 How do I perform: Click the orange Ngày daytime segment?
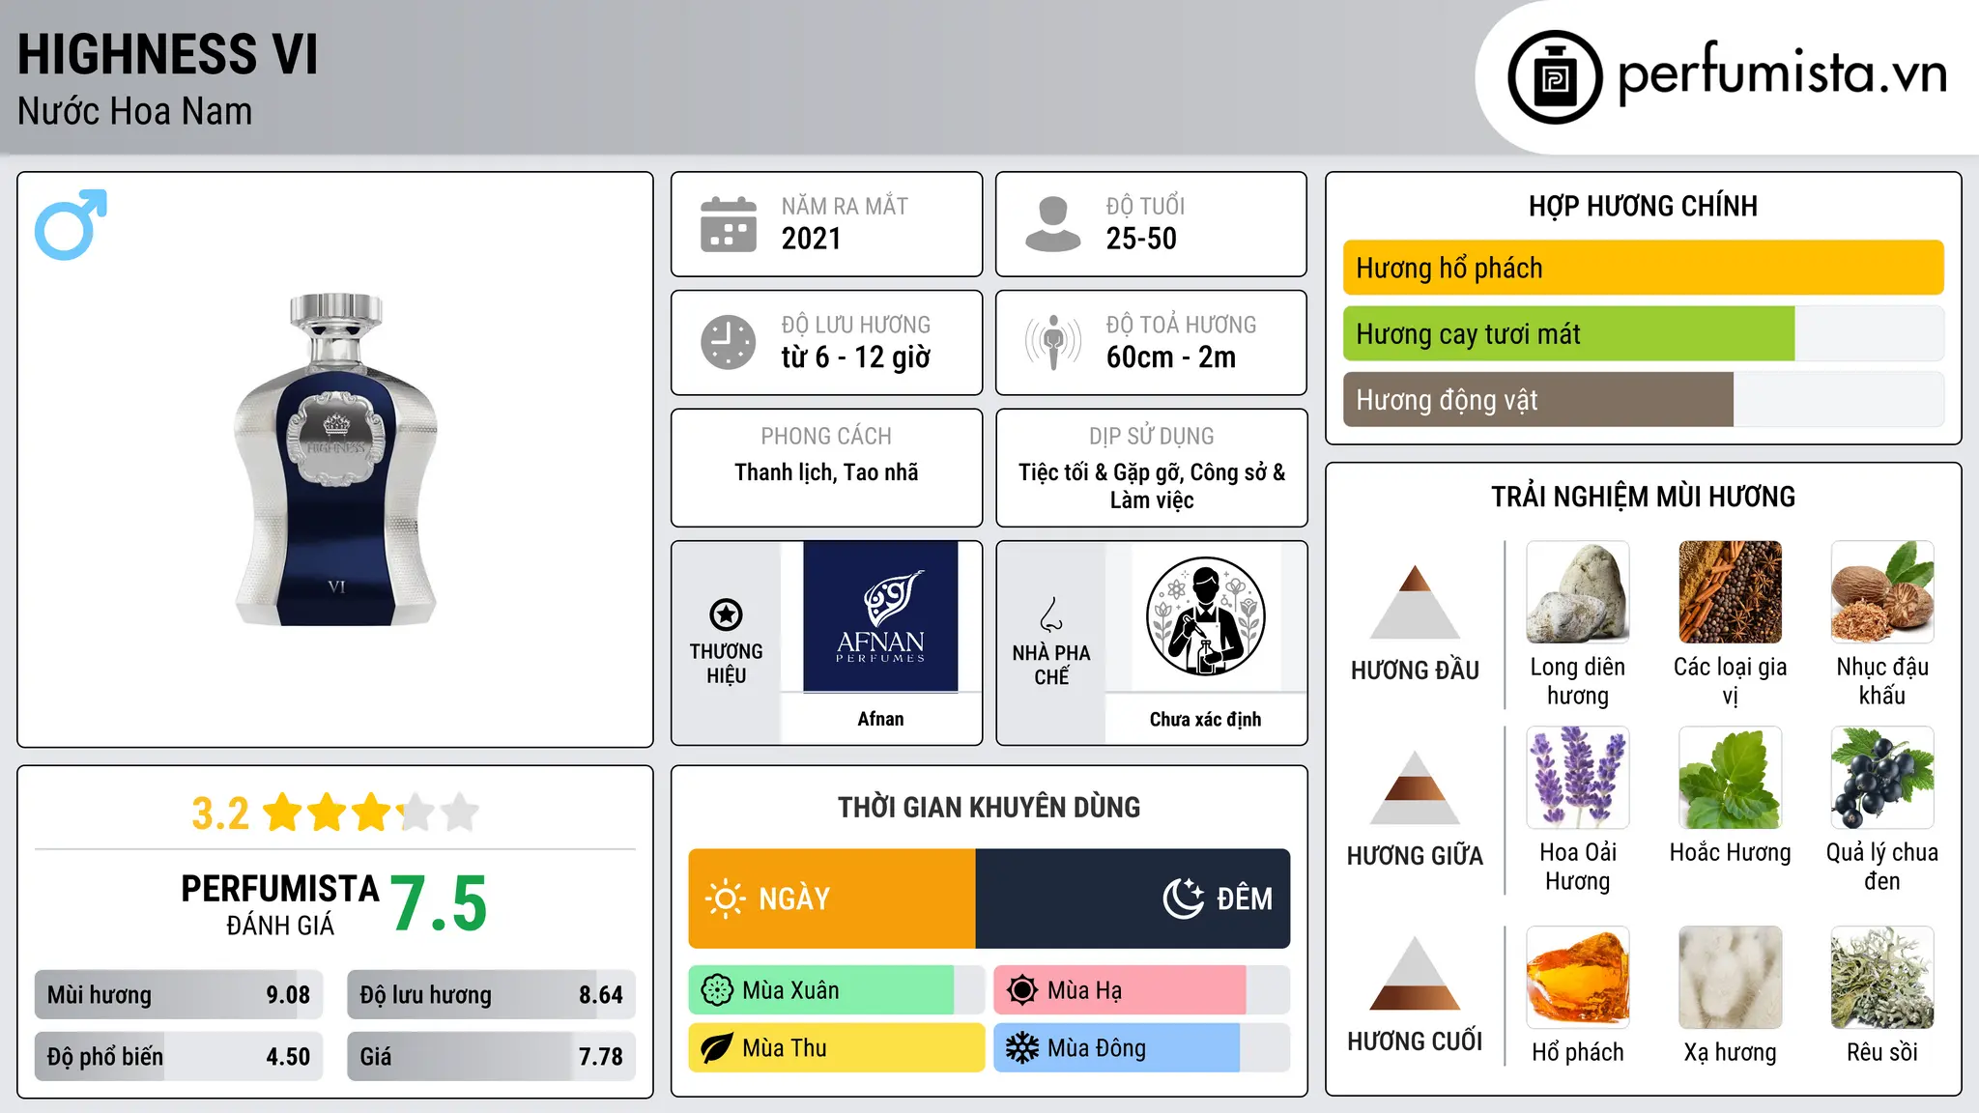pos(832,899)
